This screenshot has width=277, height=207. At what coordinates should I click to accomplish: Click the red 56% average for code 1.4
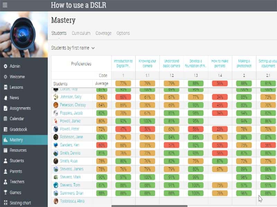tap(220, 83)
